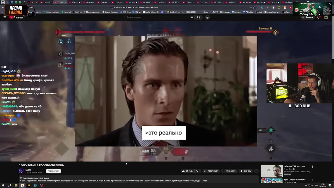Open browser address bar ellipsis menu
This screenshot has width=334, height=188.
[250, 8]
